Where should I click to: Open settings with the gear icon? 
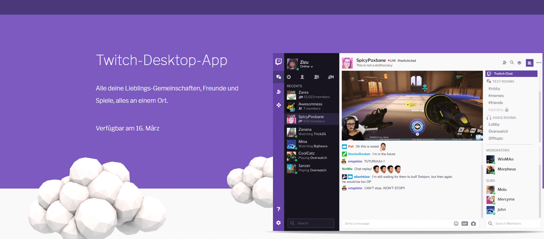[x=278, y=223]
